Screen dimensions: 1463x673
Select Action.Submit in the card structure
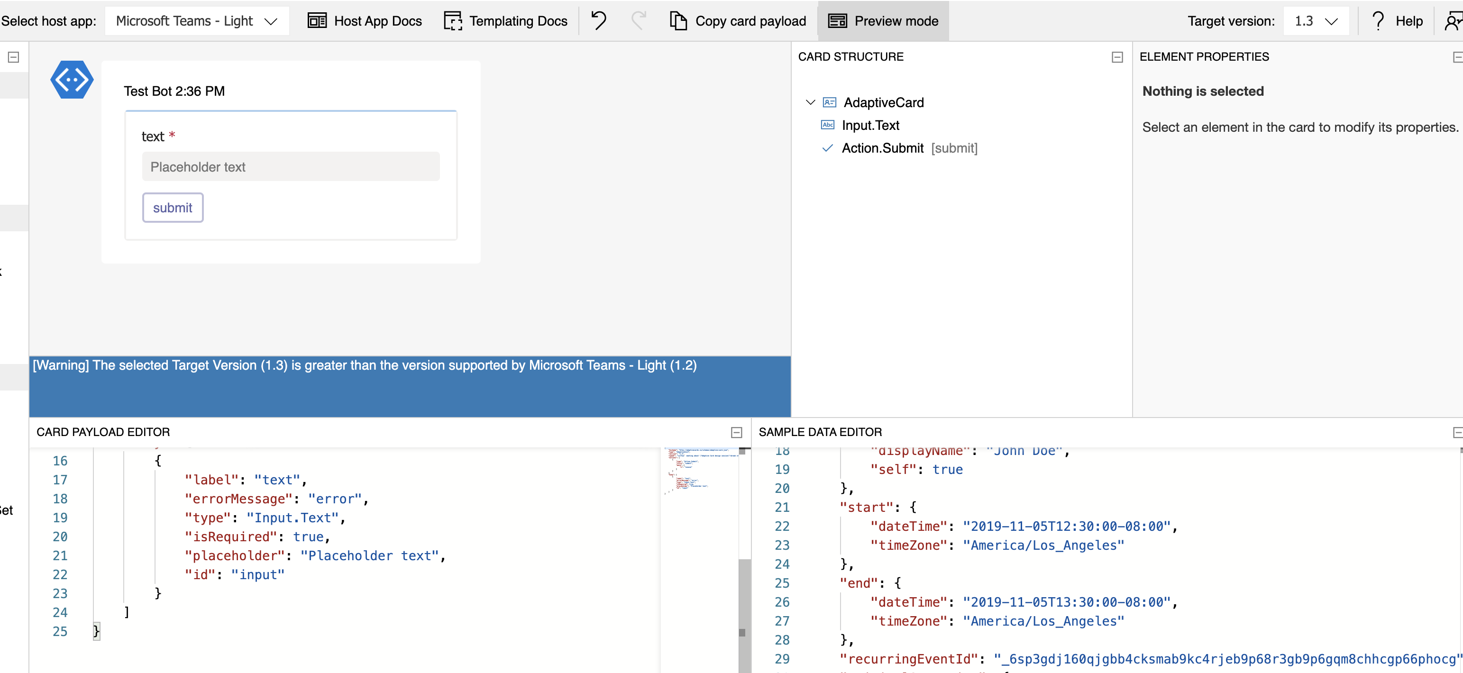[x=883, y=148]
